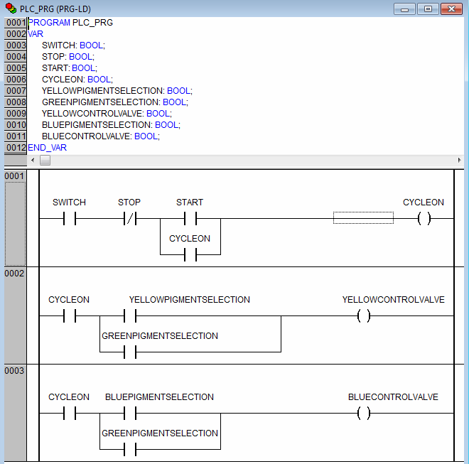The width and height of the screenshot is (469, 464).
Task: Click the END_VAR keyword on line 0012
Action: pos(48,148)
